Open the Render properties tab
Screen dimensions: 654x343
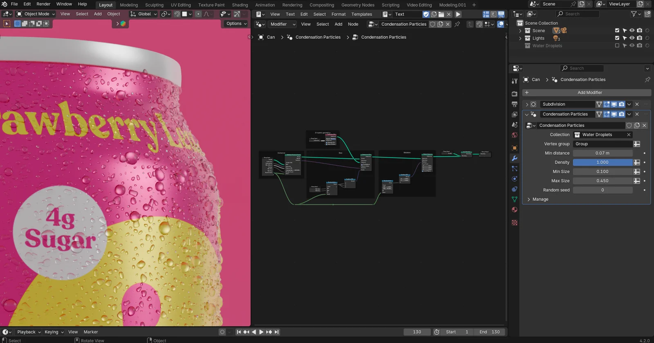coord(515,94)
